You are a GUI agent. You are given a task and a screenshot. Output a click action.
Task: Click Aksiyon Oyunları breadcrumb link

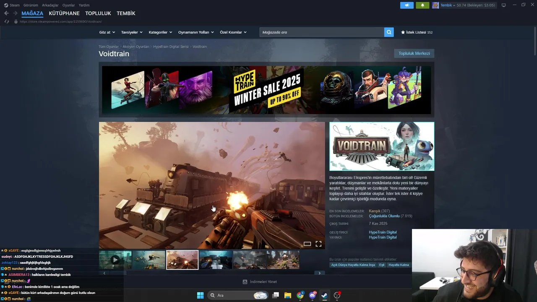click(136, 47)
